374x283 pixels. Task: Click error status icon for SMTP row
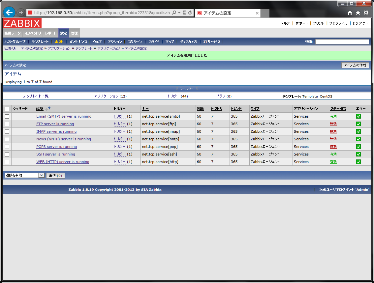pos(358,116)
